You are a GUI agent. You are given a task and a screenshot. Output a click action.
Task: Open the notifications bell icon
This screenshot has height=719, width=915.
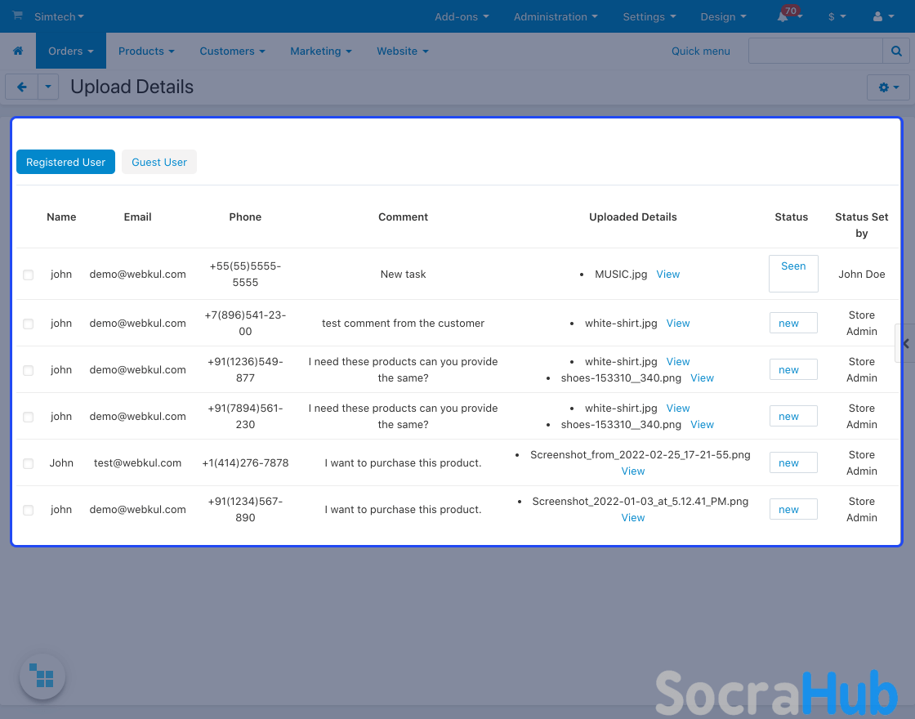(783, 16)
